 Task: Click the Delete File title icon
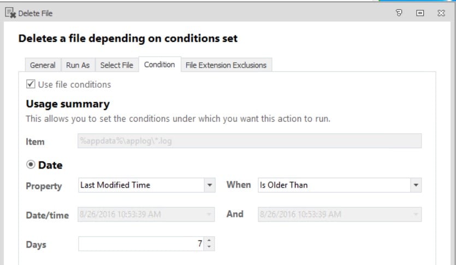(10, 13)
